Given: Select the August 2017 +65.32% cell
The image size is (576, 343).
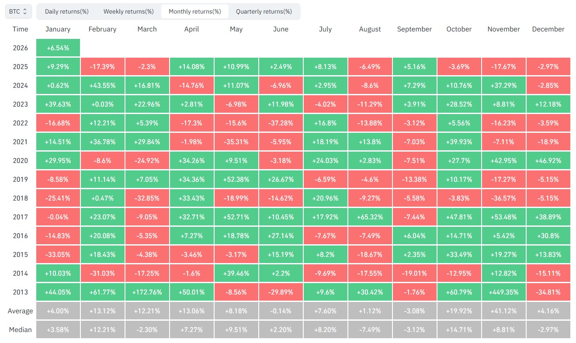Looking at the screenshot, I should coord(370,217).
